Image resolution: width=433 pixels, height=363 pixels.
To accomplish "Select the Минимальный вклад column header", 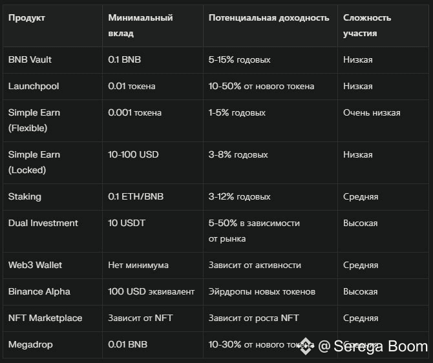I will coord(140,25).
